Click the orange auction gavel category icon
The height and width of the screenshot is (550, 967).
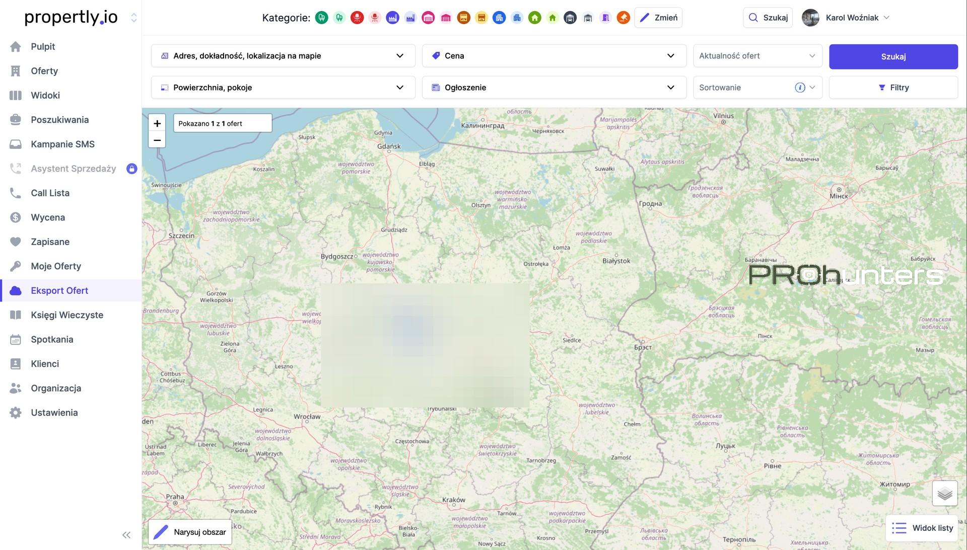[x=623, y=18]
